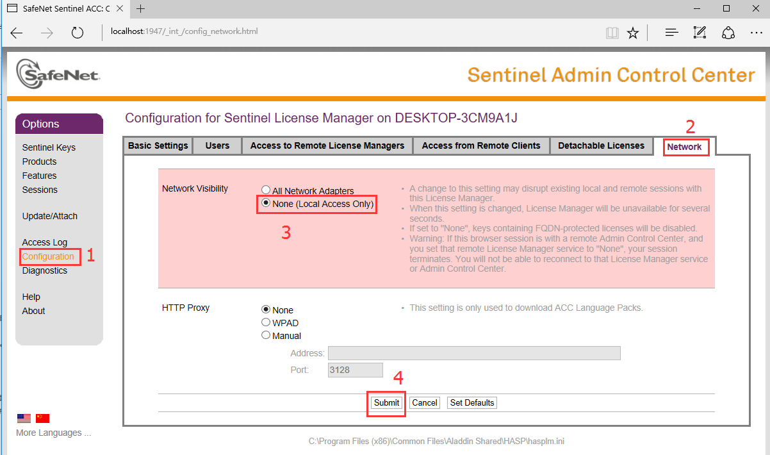Set HTTP Proxy to None
Image resolution: width=770 pixels, height=455 pixels.
coord(266,310)
